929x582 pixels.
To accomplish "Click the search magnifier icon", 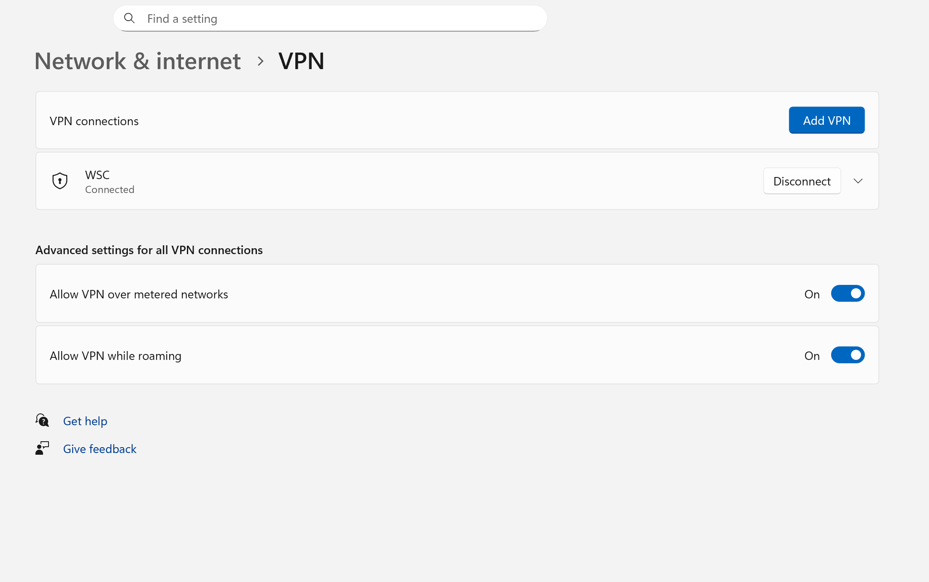I will tap(129, 18).
